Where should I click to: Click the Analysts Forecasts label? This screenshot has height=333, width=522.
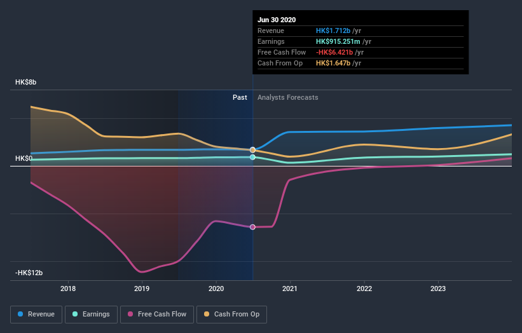(x=287, y=97)
